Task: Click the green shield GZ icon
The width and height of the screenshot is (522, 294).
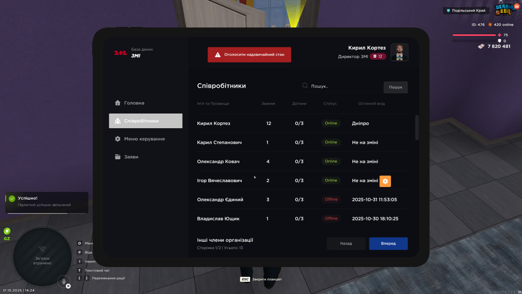Action: pos(7,231)
